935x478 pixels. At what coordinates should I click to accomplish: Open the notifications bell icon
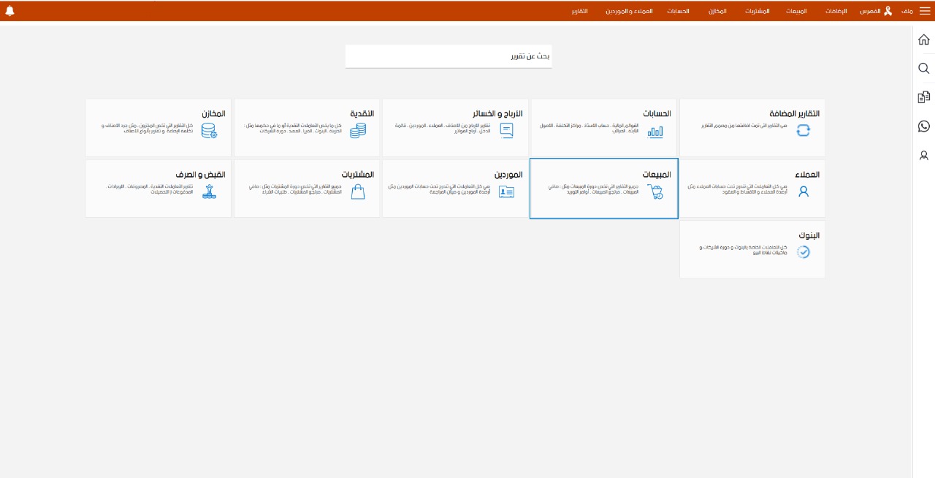coord(10,11)
